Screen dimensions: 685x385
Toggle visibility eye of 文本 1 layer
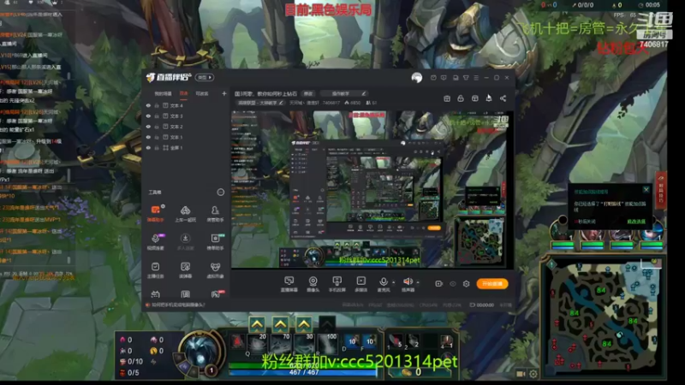148,137
